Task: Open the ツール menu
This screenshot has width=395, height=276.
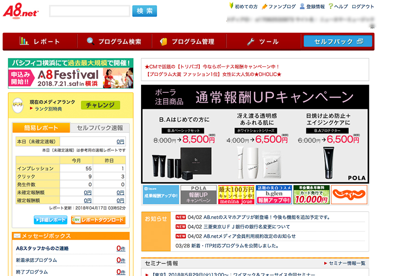Action: click(263, 41)
